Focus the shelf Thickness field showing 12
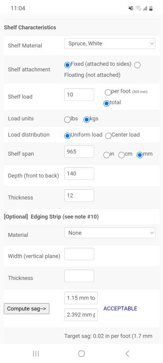This screenshot has width=163, height=363. pos(79,196)
